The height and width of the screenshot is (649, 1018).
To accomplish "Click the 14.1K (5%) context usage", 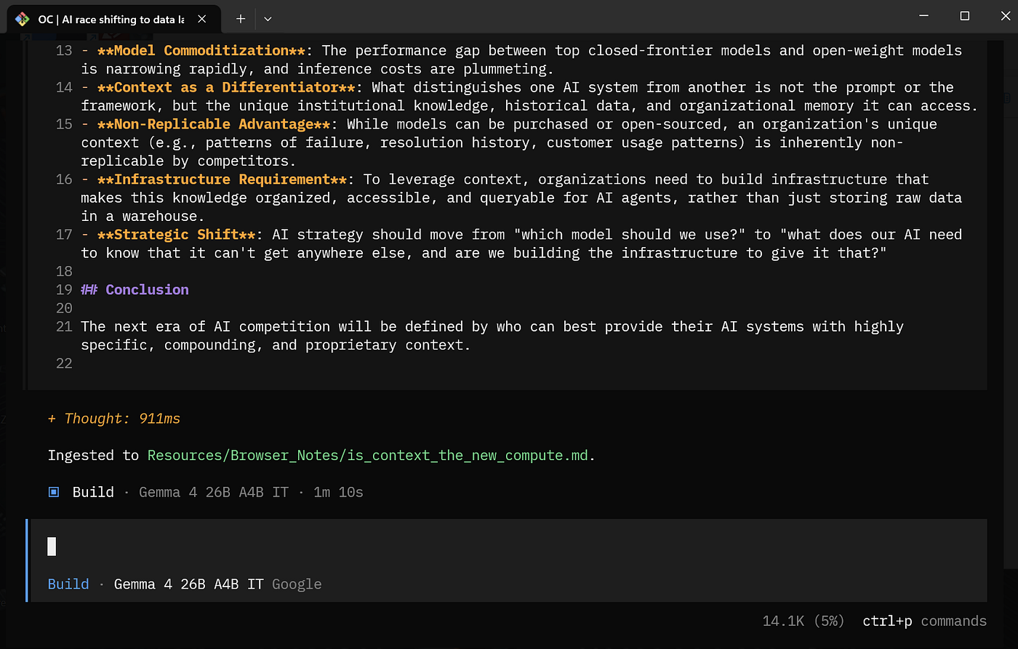I will 803,621.
